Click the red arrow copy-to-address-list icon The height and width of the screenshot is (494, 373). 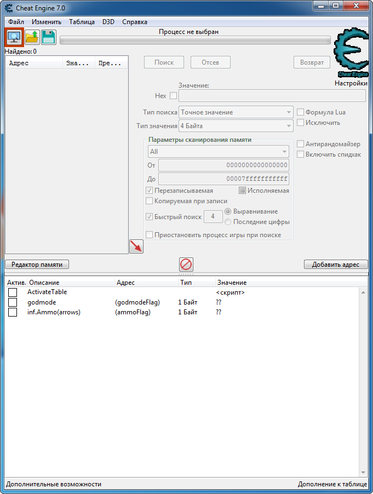point(136,246)
